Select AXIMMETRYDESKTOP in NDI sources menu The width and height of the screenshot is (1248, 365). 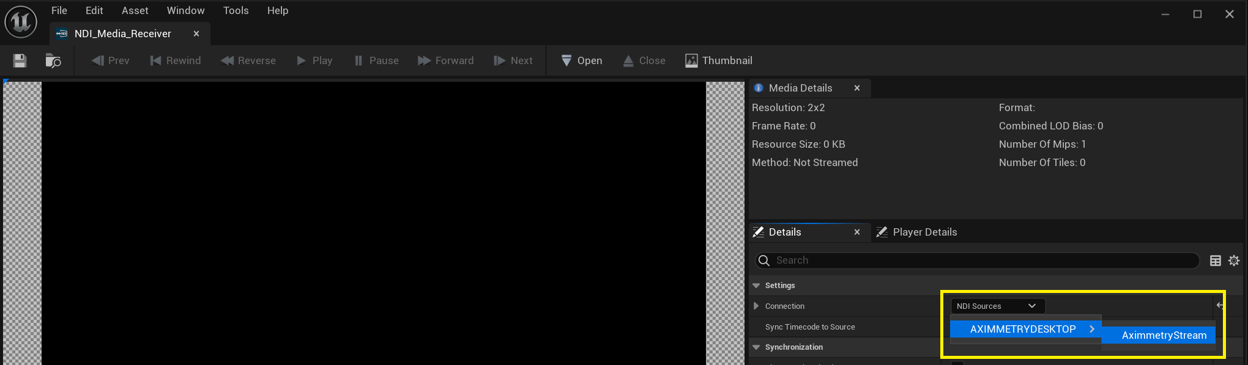1023,329
